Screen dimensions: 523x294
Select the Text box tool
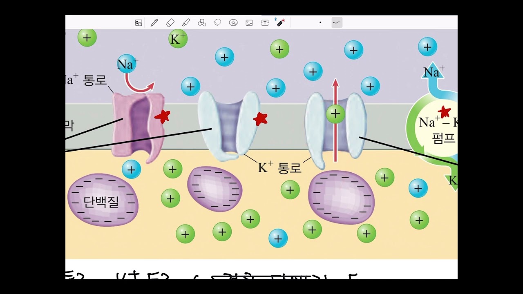[265, 23]
